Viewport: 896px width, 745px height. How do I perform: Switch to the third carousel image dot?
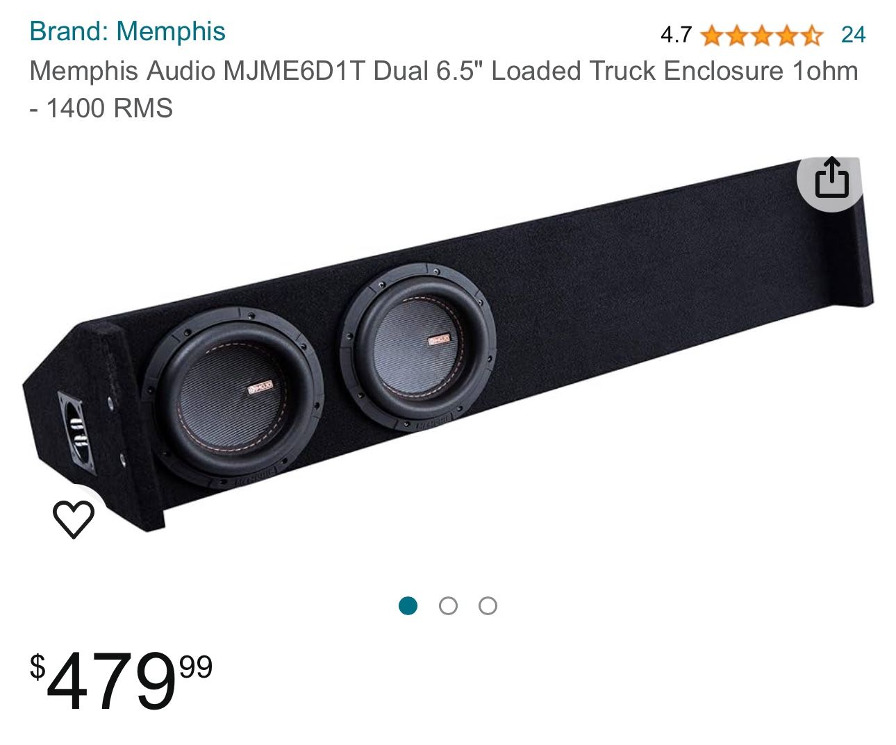[x=488, y=605]
